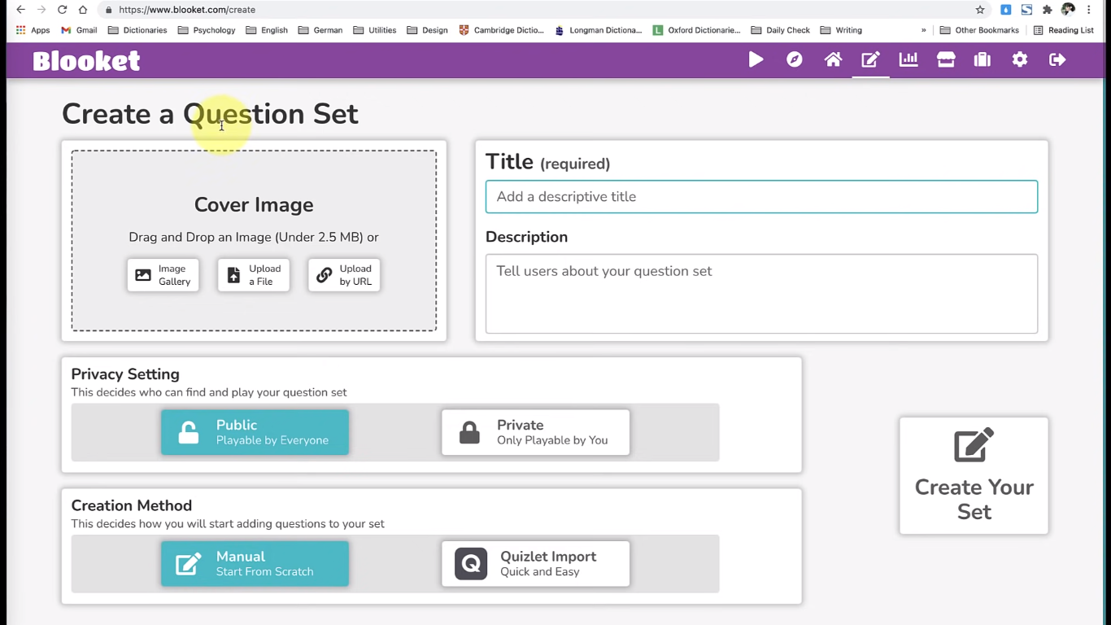Expand the Writing bookmark folder
Image resolution: width=1111 pixels, height=625 pixels.
coord(841,30)
